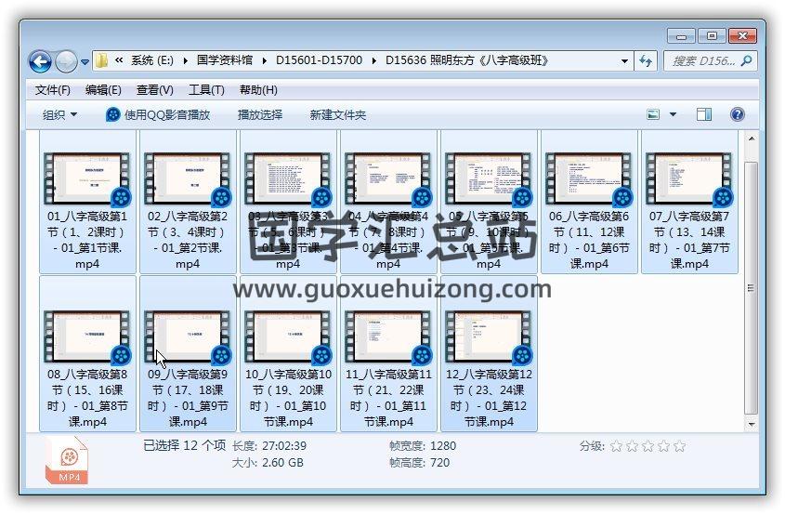Click the 新建文件夹 button
Image resolution: width=785 pixels, height=514 pixels.
coord(338,114)
